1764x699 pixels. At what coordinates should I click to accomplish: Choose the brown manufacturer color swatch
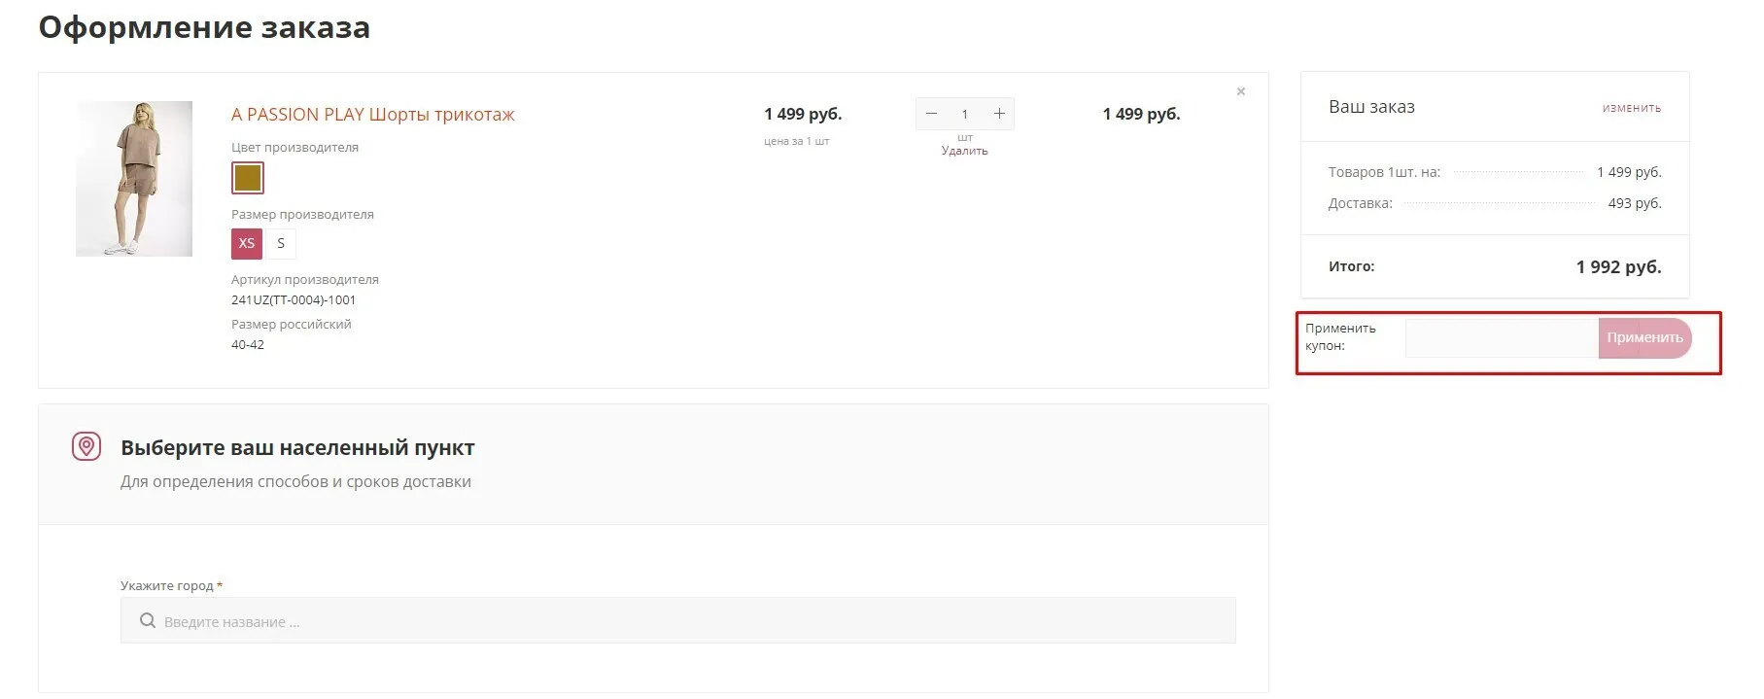click(x=248, y=178)
